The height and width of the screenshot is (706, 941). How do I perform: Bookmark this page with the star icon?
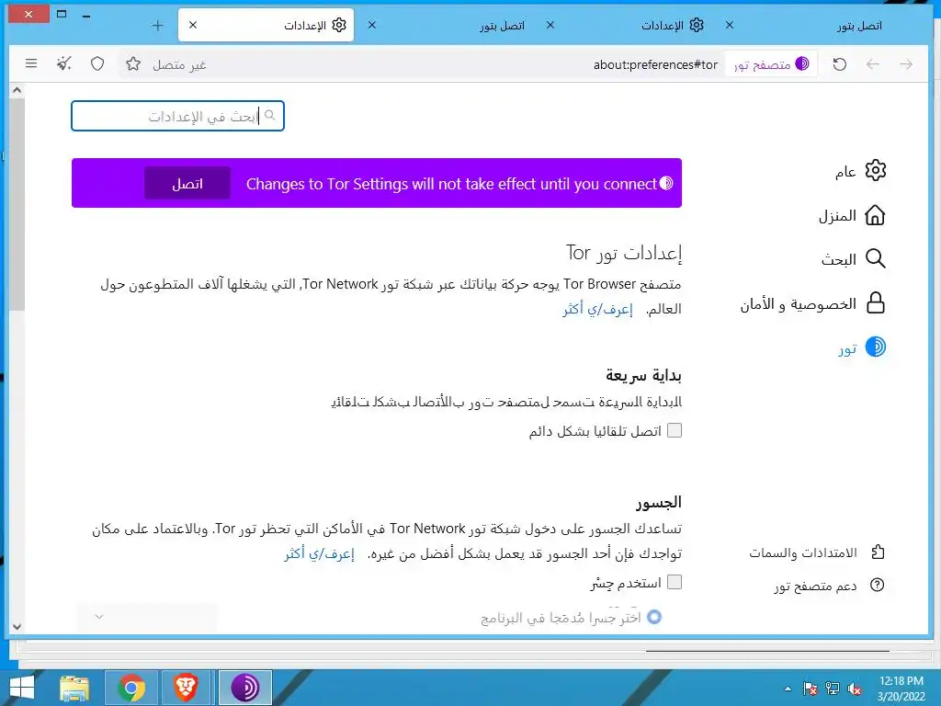click(x=133, y=63)
